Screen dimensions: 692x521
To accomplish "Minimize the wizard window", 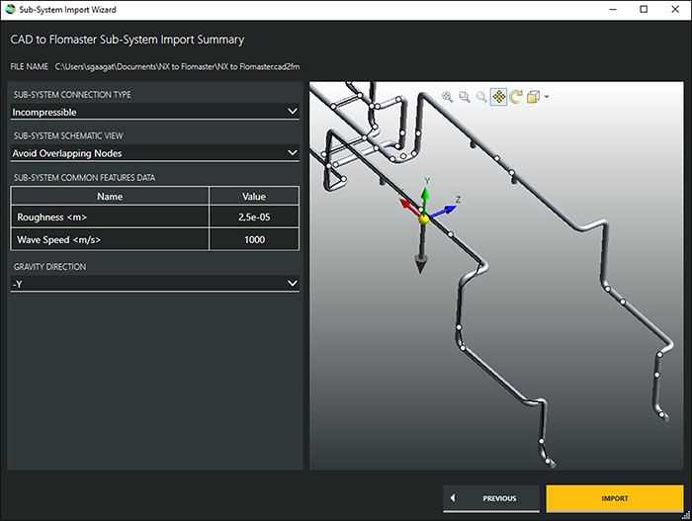I will 613,9.
